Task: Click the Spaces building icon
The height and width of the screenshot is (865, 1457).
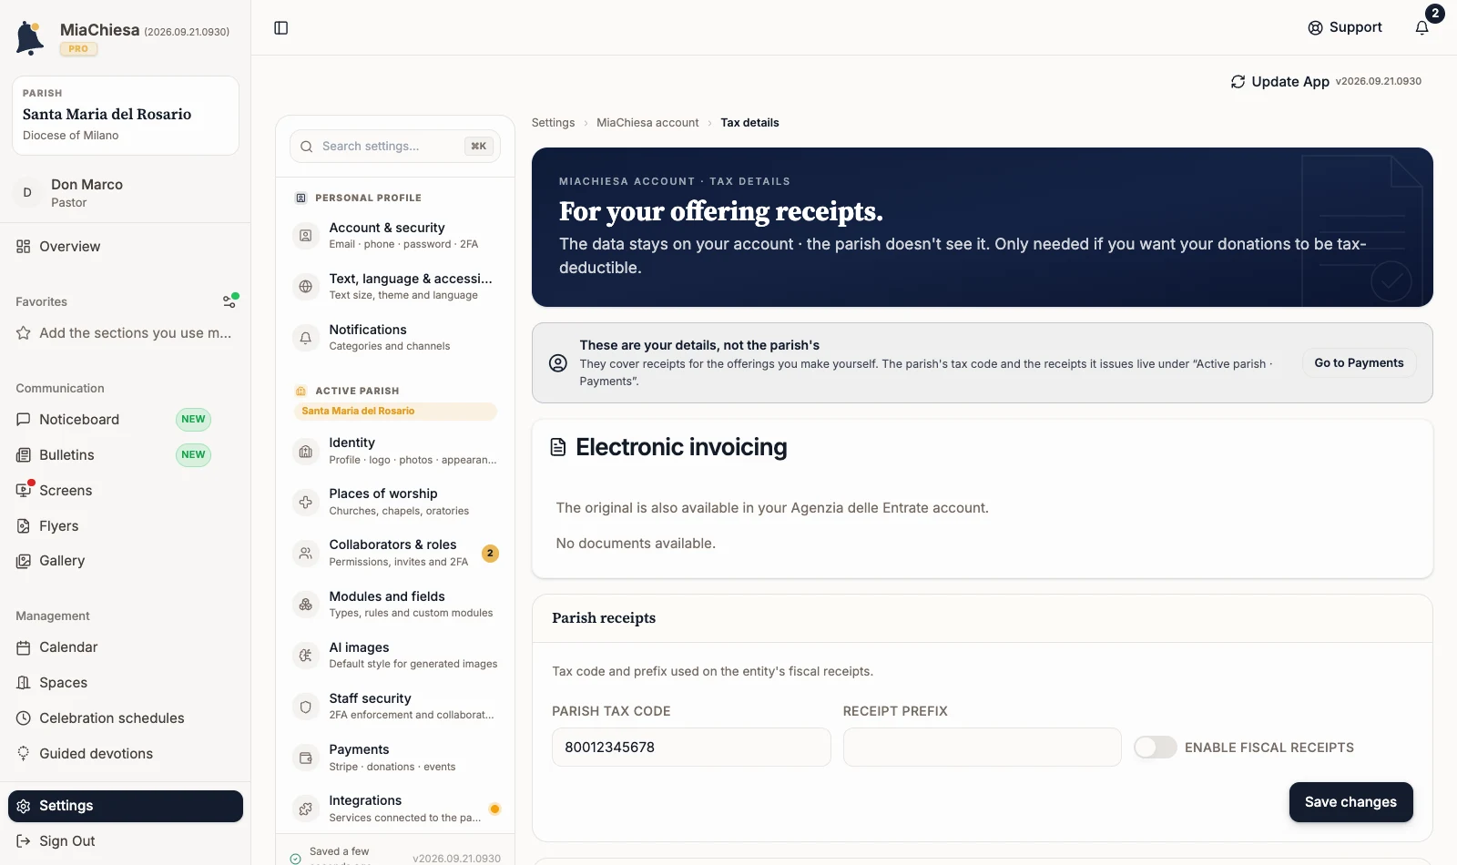Action: (x=24, y=683)
